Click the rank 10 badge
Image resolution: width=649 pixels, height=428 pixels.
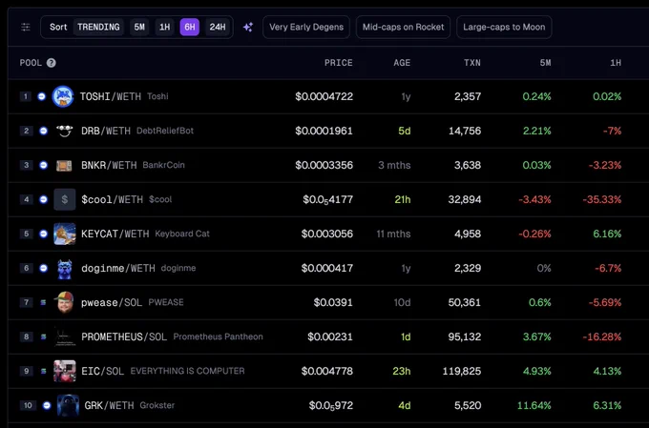pyautogui.click(x=28, y=405)
